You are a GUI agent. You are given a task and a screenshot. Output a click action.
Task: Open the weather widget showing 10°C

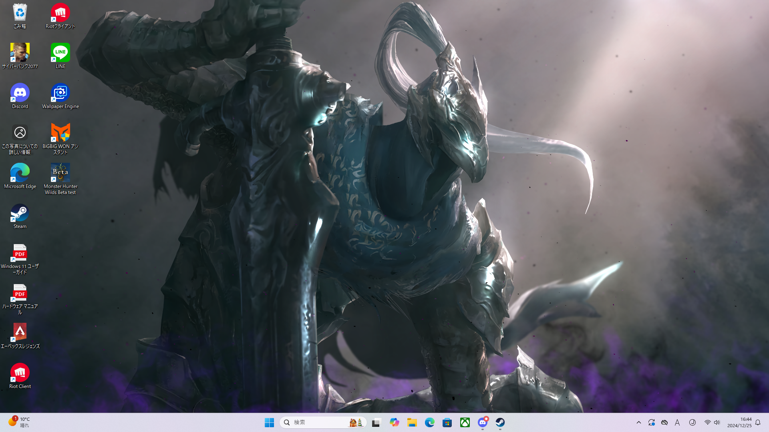[19, 422]
